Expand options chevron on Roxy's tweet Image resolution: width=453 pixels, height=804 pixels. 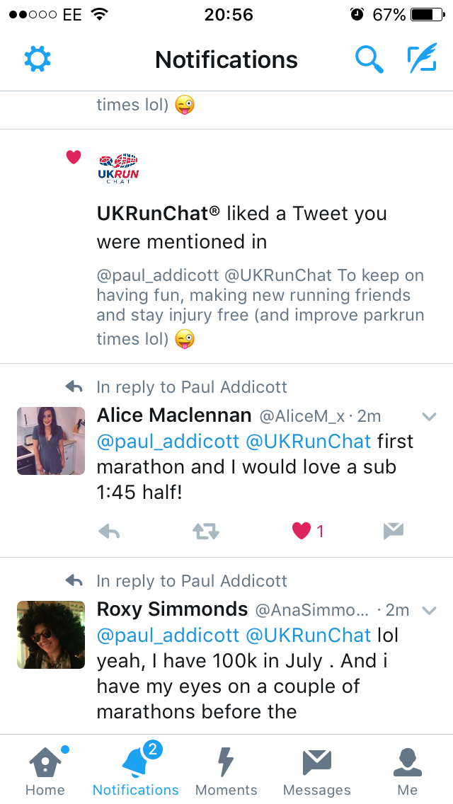[429, 610]
